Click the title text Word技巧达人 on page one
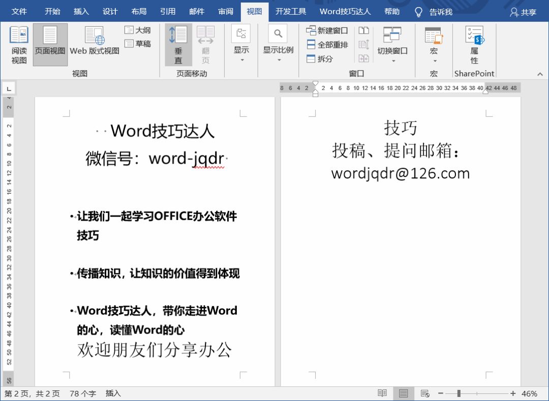The image size is (549, 401). (x=163, y=131)
